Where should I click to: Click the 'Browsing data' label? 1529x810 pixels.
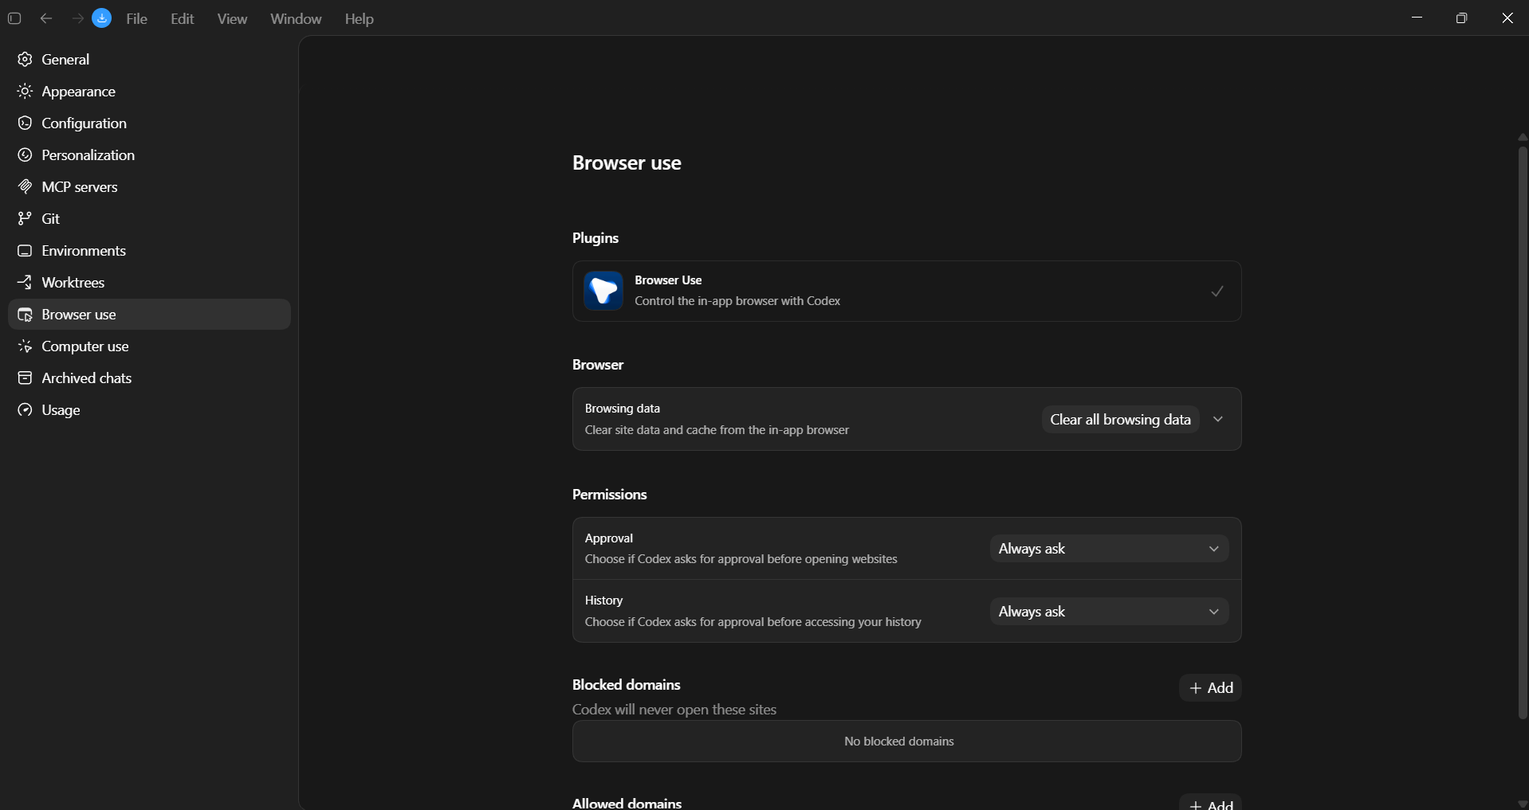(623, 409)
